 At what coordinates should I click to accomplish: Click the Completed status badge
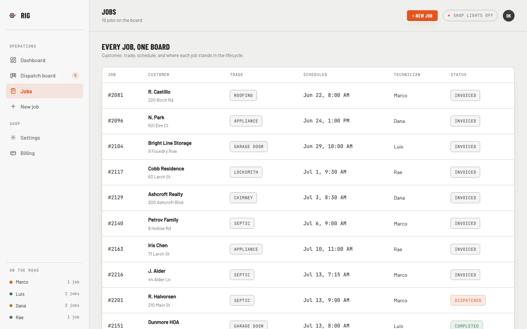coord(467,325)
